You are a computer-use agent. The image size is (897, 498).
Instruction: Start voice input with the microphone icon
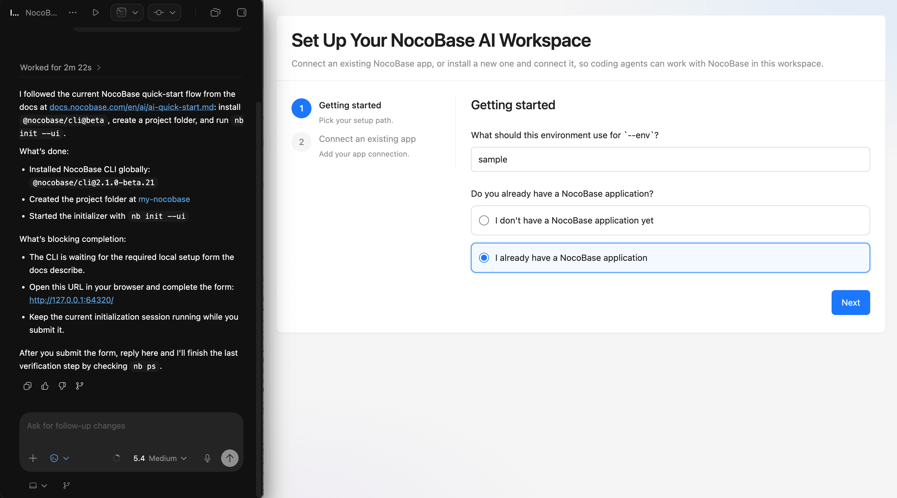(x=207, y=458)
